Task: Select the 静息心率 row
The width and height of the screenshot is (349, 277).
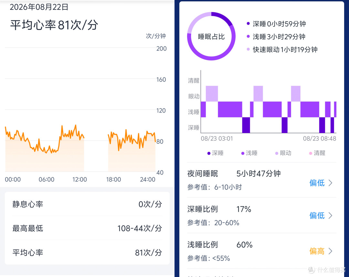Action: pyautogui.click(x=87, y=204)
